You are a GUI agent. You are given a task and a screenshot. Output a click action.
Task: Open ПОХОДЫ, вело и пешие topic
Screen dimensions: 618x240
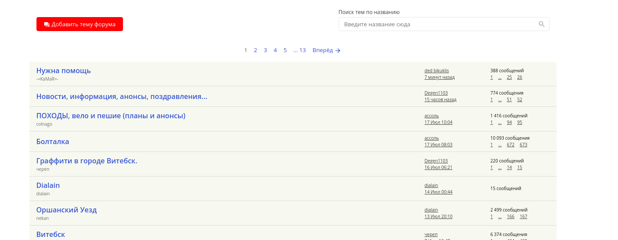point(111,116)
